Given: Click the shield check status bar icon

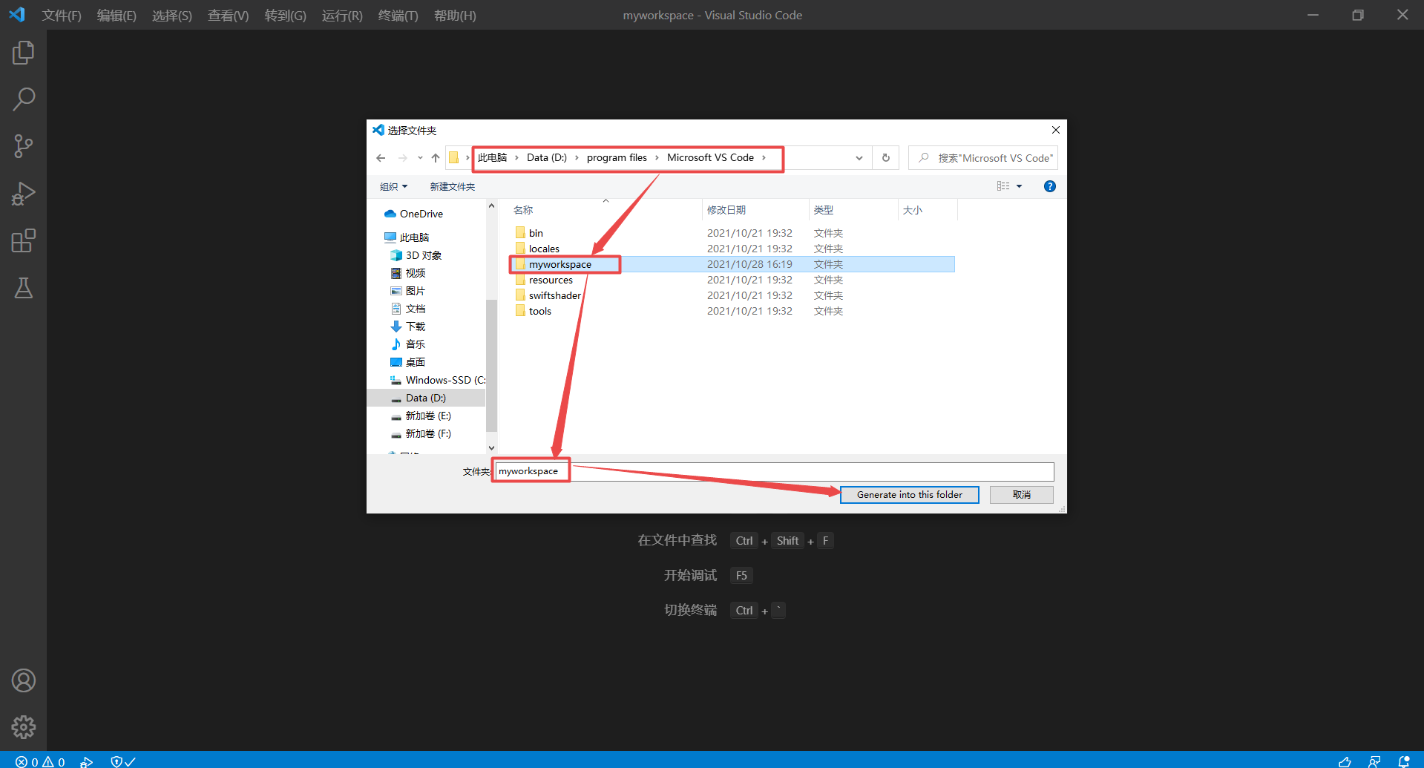Looking at the screenshot, I should (122, 761).
